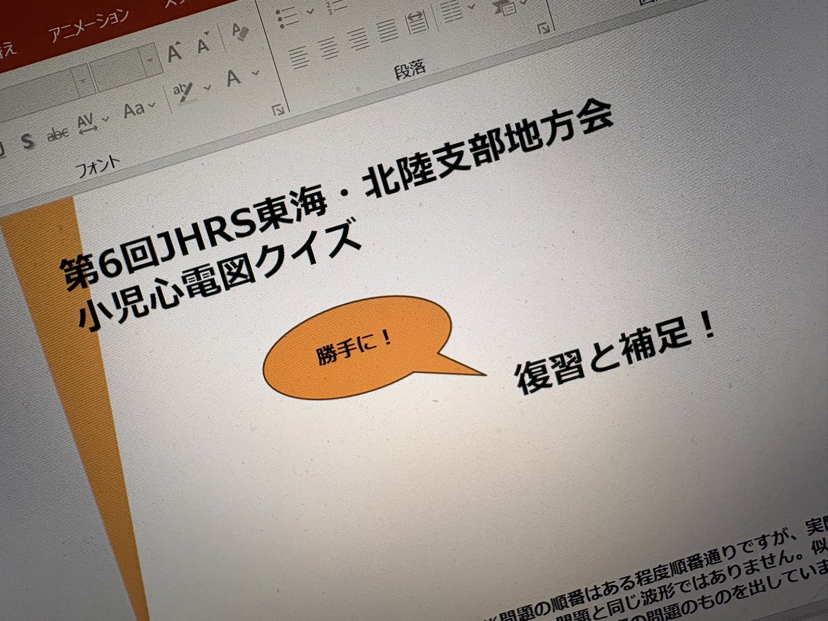Open the フォント group dialog launcher
The height and width of the screenshot is (621, 828).
[x=278, y=110]
